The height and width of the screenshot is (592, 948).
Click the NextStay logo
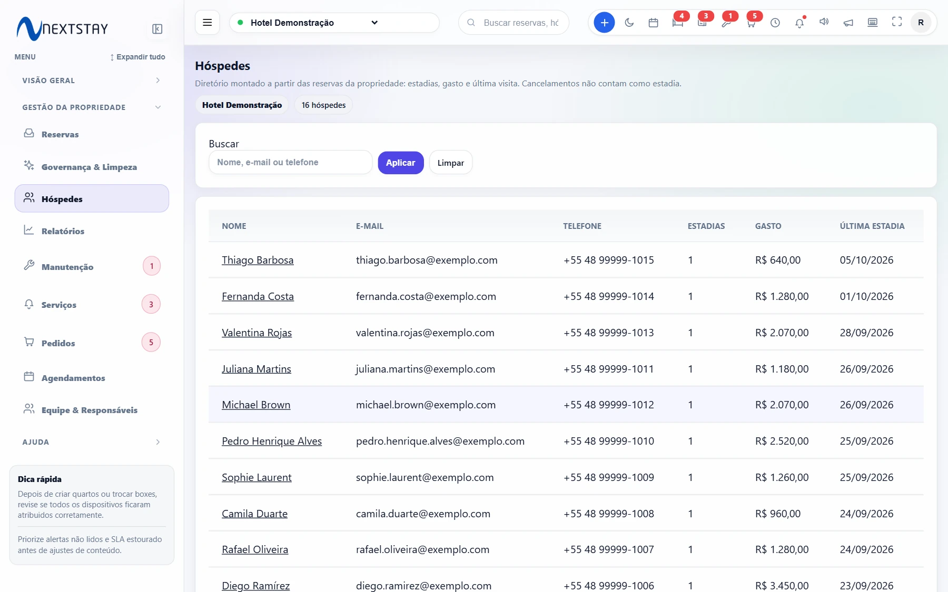pyautogui.click(x=62, y=28)
